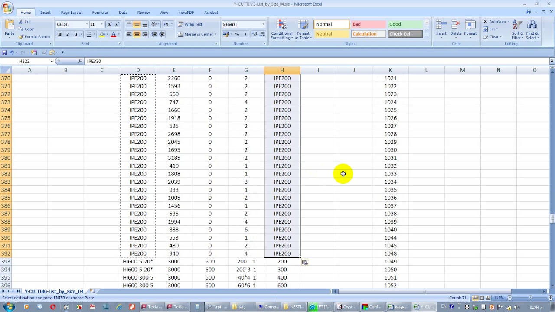Apply the Neutral cell style
The width and height of the screenshot is (555, 312).
(x=331, y=34)
